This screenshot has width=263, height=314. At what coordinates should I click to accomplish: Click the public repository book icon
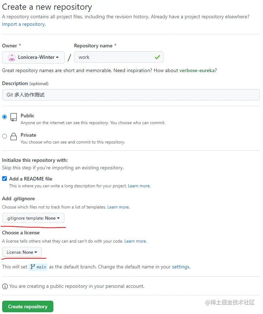pyautogui.click(x=14, y=117)
